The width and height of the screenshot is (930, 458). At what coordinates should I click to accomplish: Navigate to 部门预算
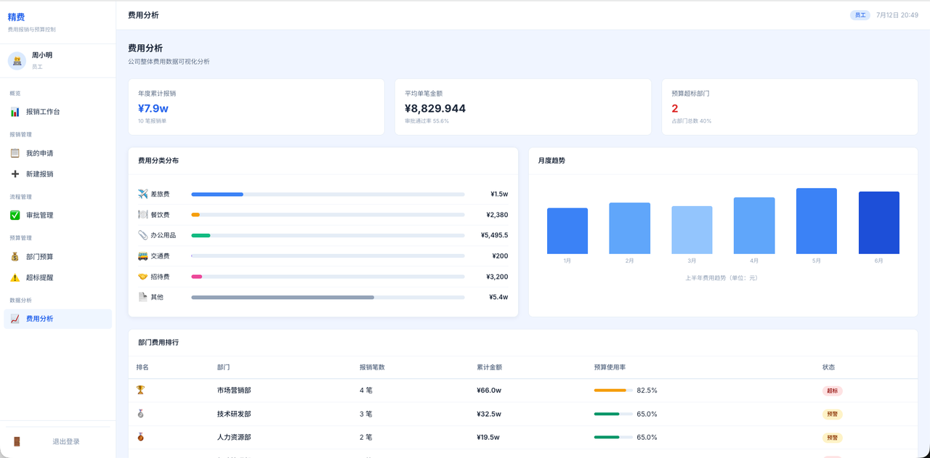coord(58,257)
